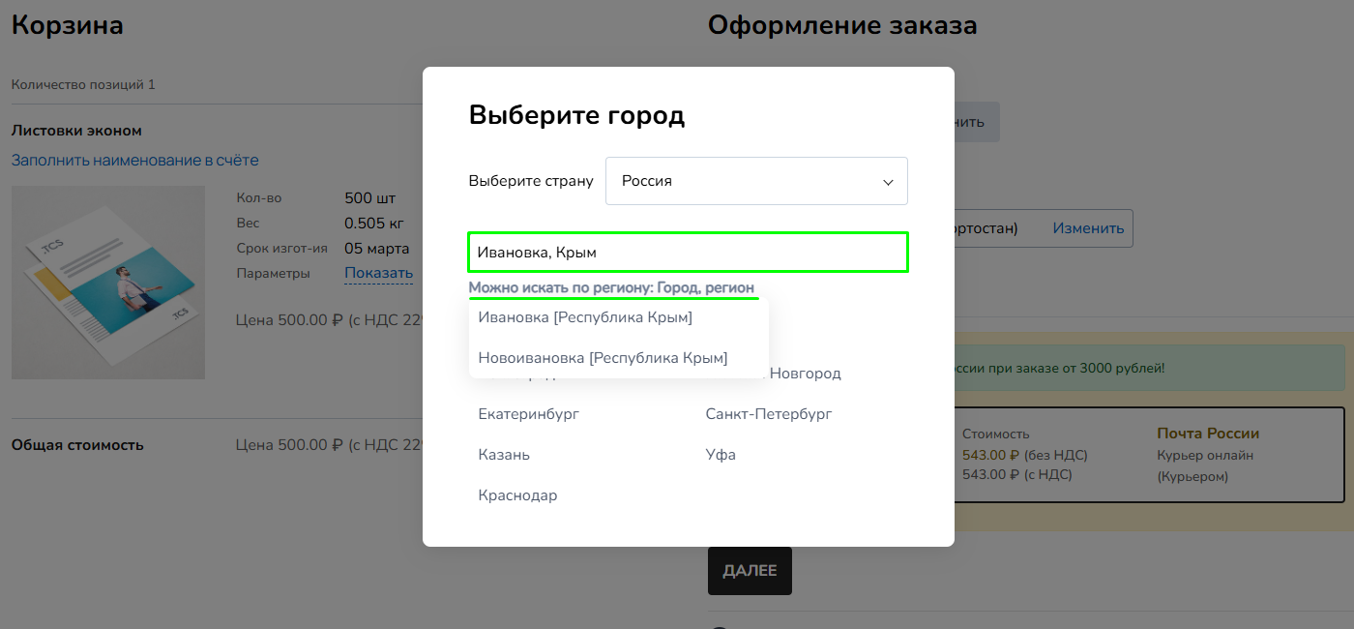This screenshot has height=629, width=1354.
Task: Choose Екатеринбург from the city list
Action: coord(530,413)
